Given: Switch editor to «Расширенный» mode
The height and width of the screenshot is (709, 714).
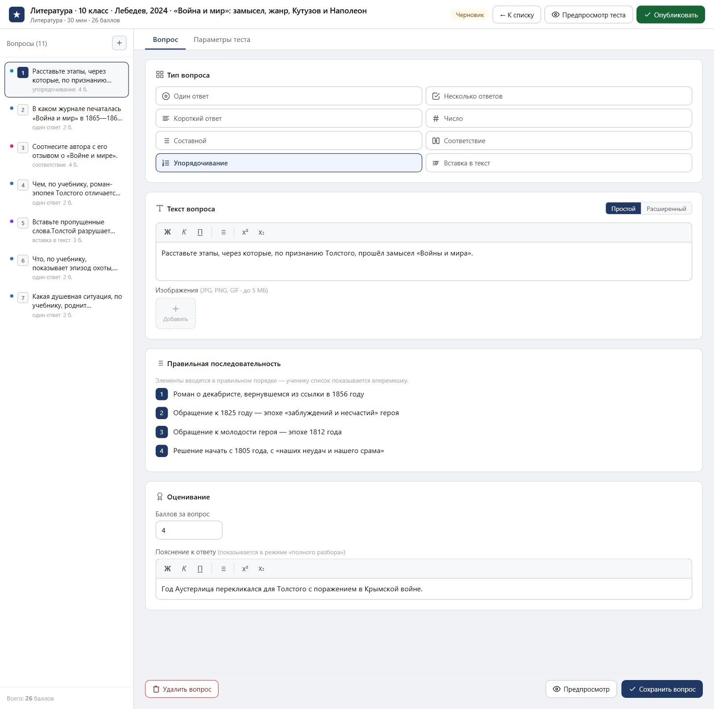Looking at the screenshot, I should tap(666, 209).
